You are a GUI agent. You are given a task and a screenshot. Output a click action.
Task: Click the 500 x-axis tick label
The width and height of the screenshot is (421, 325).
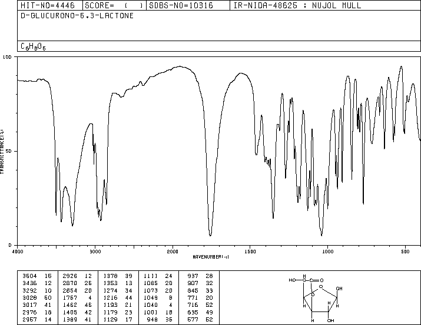tap(405, 252)
